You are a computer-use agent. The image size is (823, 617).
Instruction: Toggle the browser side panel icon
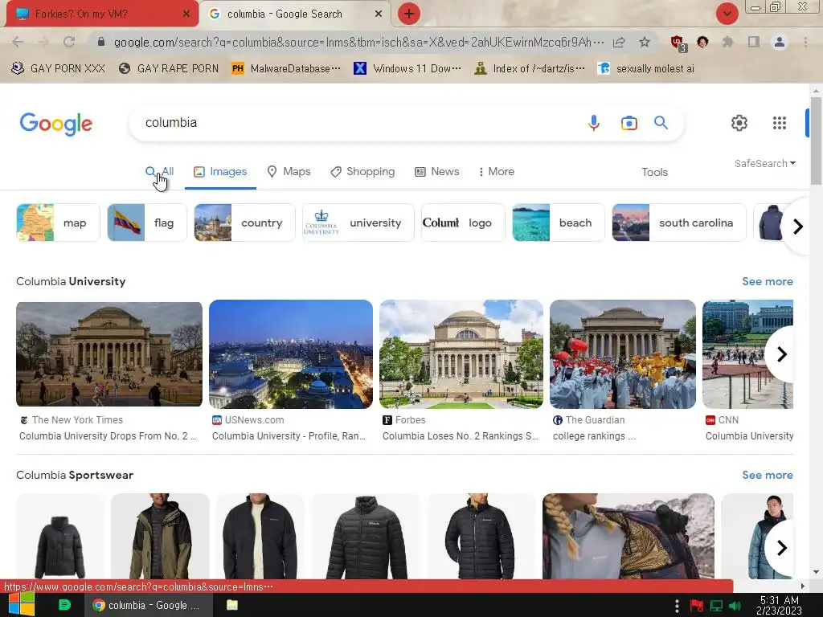[754, 42]
